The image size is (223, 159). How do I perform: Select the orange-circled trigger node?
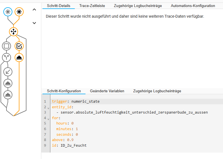(19, 12)
